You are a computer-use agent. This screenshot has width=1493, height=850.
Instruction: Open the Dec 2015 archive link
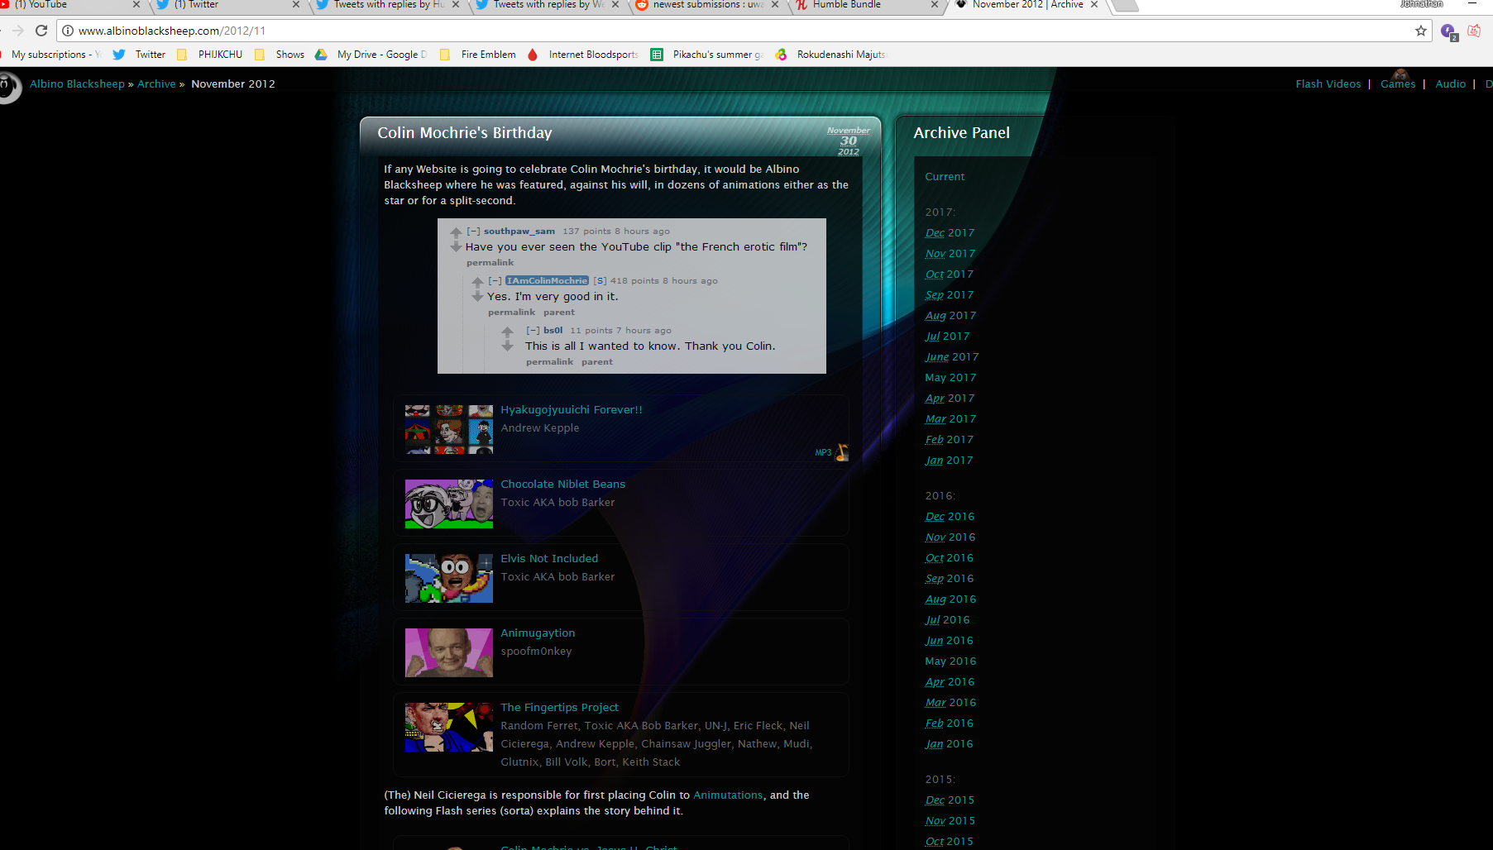tap(950, 800)
